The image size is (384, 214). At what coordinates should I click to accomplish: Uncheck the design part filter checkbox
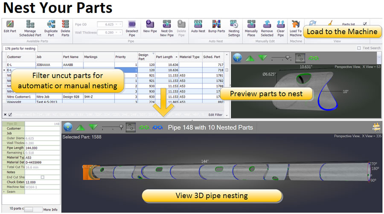[10, 114]
